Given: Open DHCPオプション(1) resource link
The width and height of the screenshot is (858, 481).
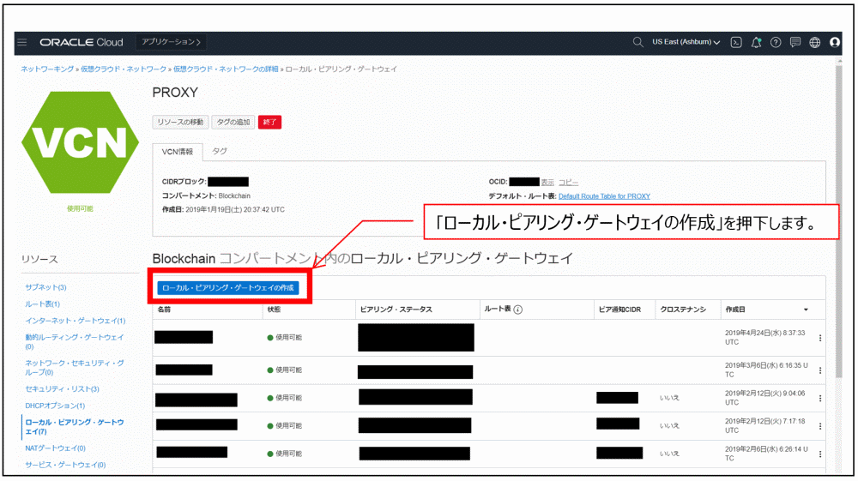Looking at the screenshot, I should (55, 406).
